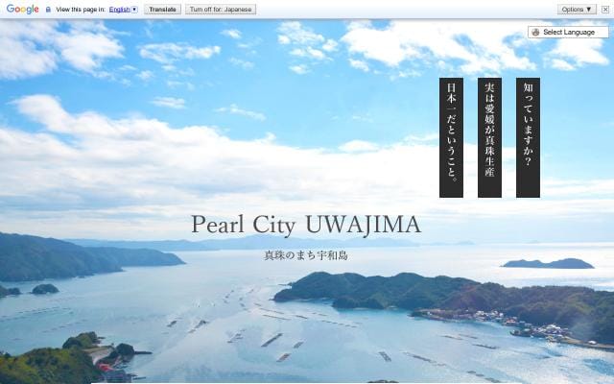Click the Pearl City UWAJIMA title
This screenshot has height=384, width=614.
(x=306, y=225)
